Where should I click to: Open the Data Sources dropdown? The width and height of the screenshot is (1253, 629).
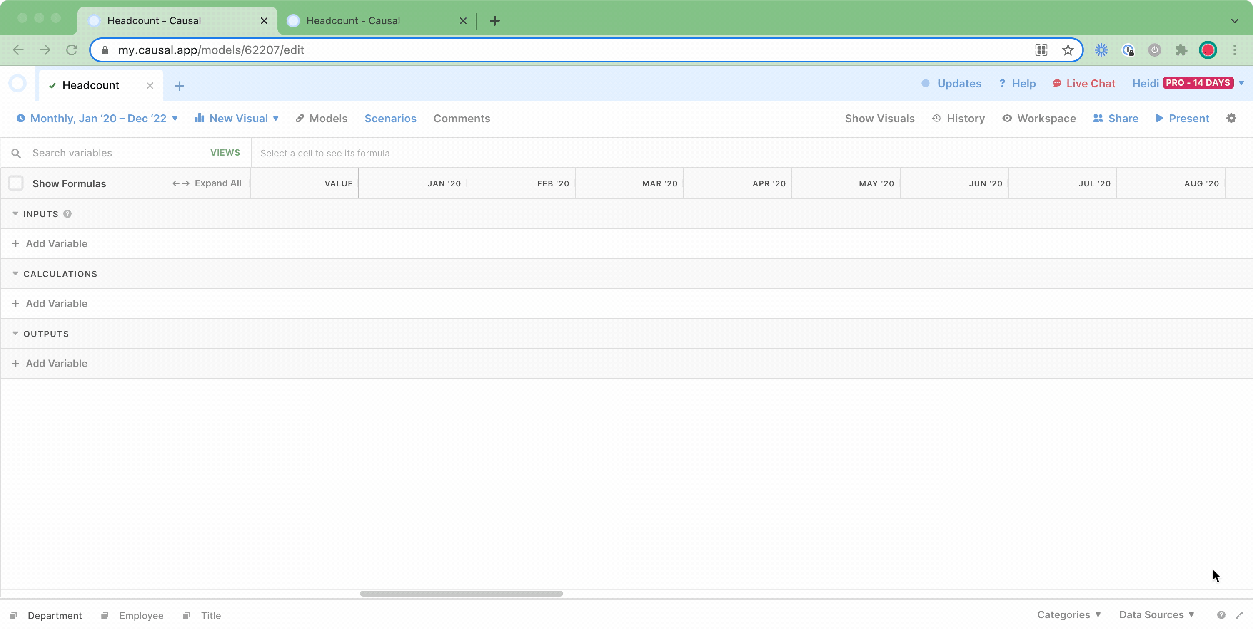[x=1156, y=615]
